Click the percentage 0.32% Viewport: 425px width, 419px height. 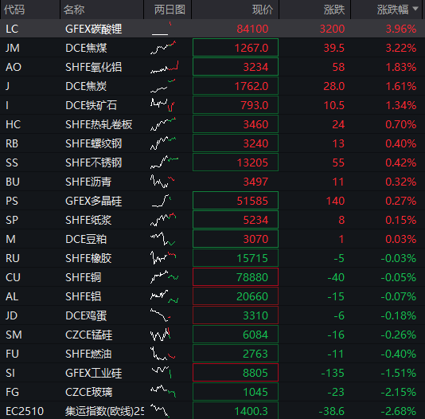pos(401,182)
